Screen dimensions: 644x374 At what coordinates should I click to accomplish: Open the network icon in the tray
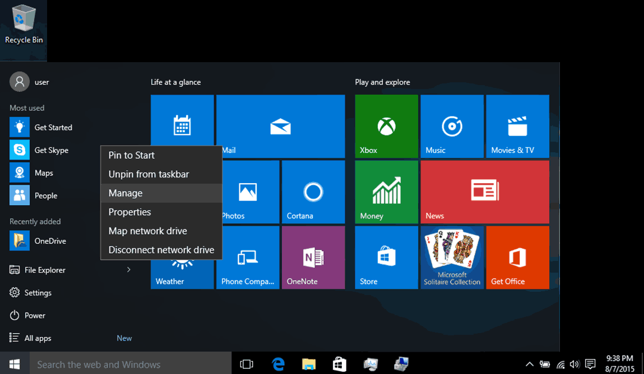(x=560, y=364)
